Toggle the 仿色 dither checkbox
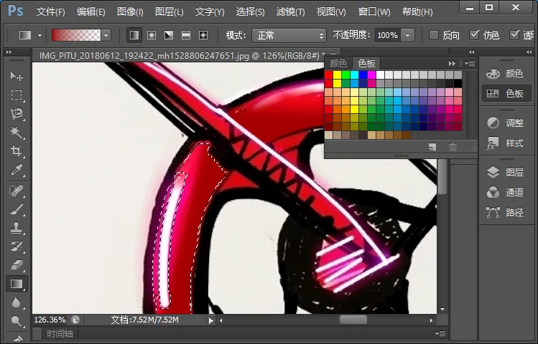The width and height of the screenshot is (538, 344). click(474, 35)
